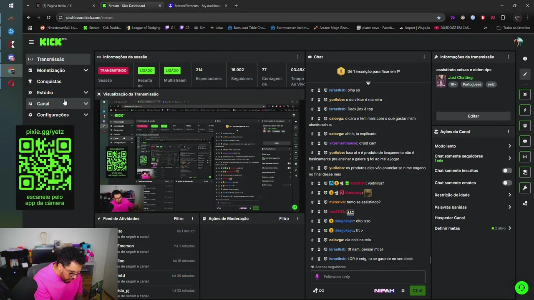Open Todos os favoritos folder
Viewport: 534px width, 300px height.
point(513,28)
